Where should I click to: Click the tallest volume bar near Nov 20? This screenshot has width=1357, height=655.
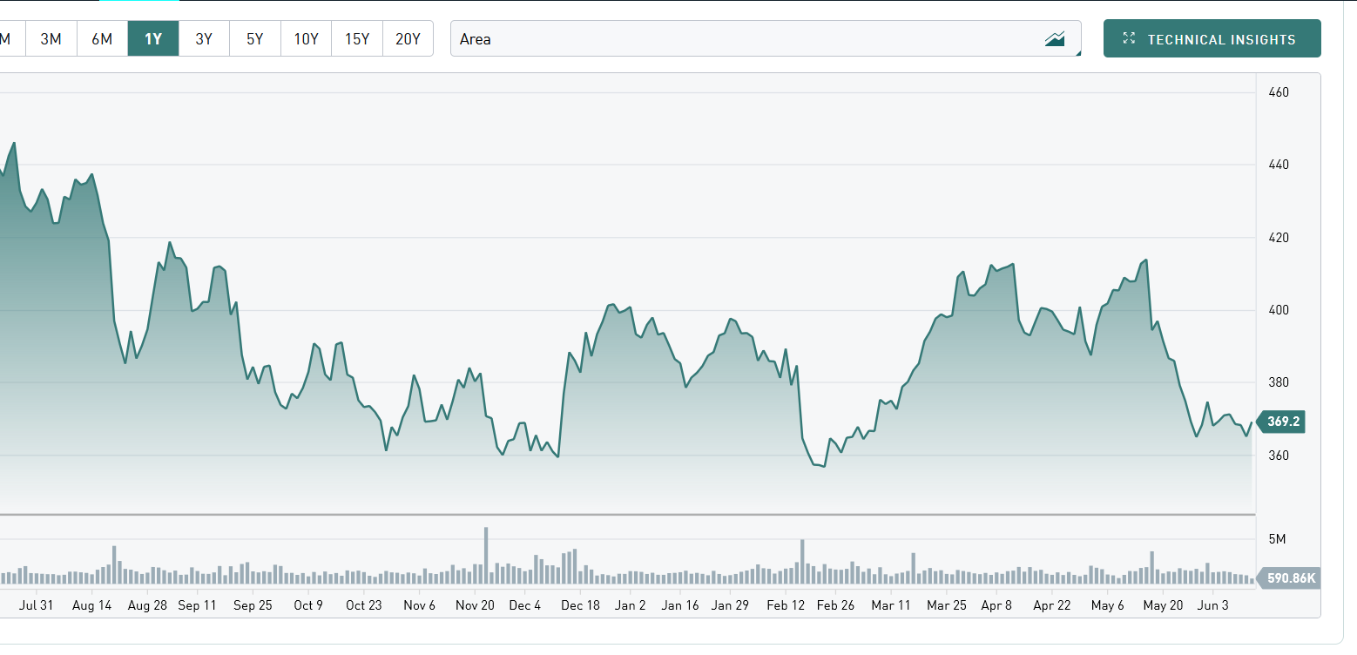point(486,555)
